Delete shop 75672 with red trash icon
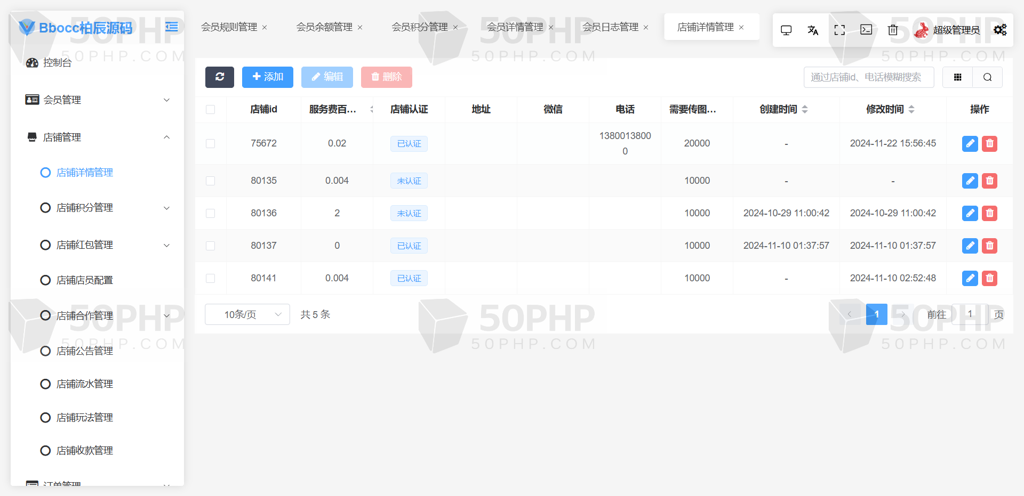 (989, 143)
